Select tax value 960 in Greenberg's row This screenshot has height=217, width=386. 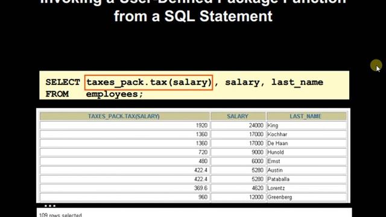(203, 197)
